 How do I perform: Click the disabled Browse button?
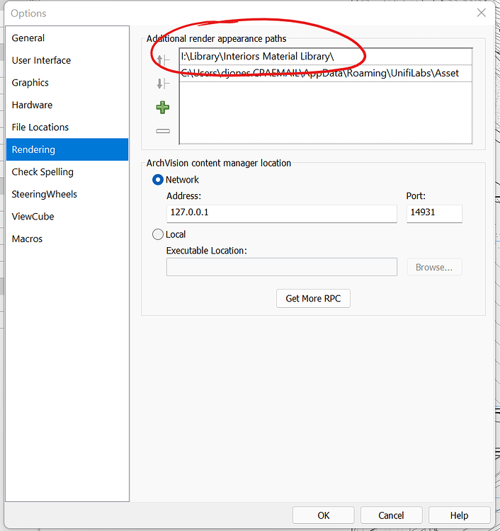(x=434, y=267)
